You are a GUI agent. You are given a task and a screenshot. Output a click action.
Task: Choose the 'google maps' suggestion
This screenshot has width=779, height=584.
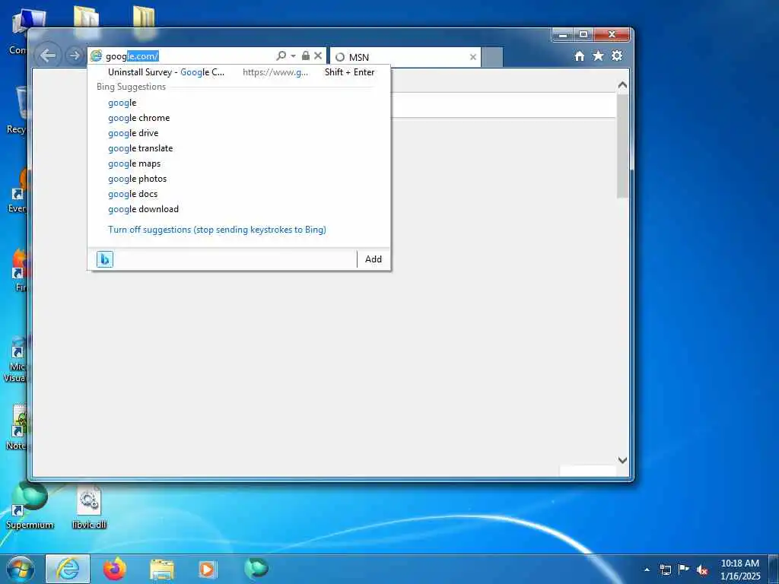pyautogui.click(x=134, y=163)
